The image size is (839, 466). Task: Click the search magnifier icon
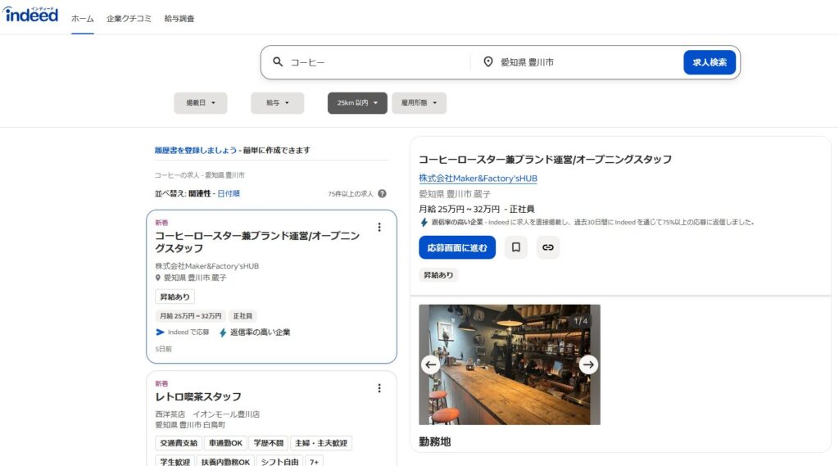point(278,62)
